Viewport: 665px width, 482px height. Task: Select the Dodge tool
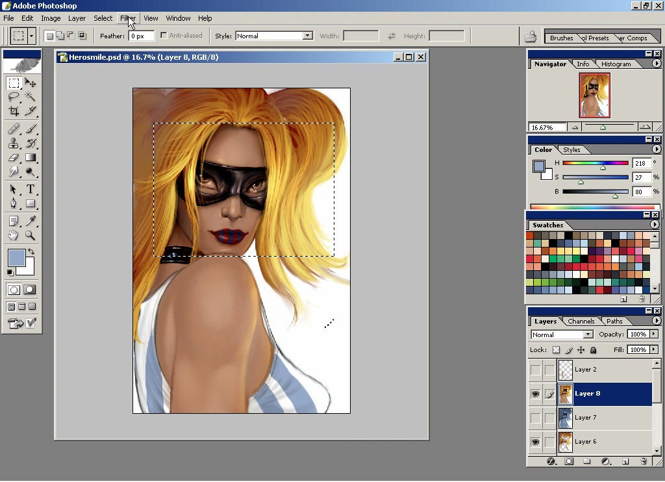tap(30, 172)
